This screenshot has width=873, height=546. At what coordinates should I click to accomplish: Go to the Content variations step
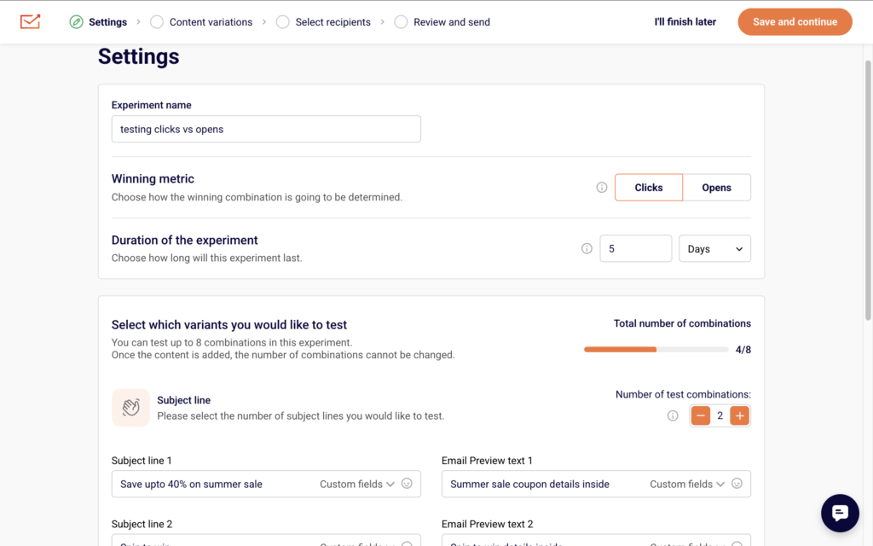[211, 22]
